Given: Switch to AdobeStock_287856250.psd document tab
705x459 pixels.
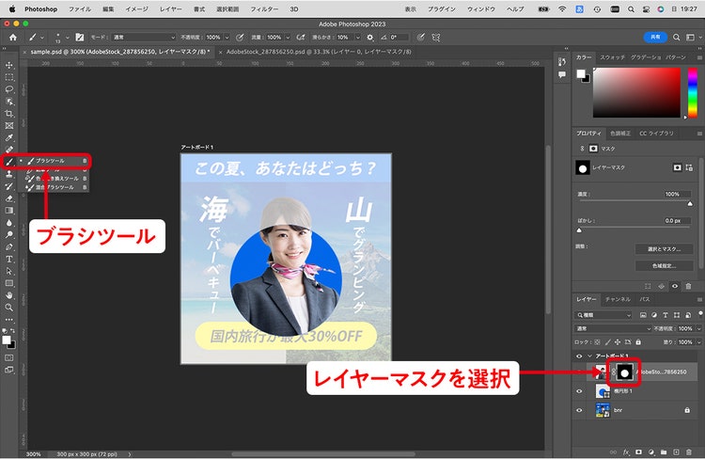Looking at the screenshot, I should coord(319,52).
